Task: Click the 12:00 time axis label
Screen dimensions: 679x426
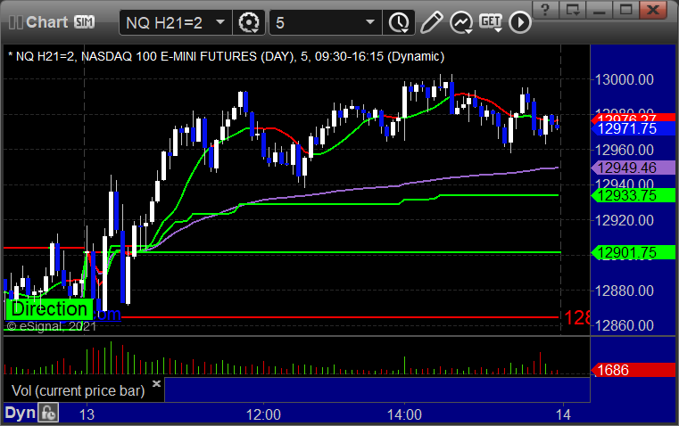Action: [x=263, y=414]
